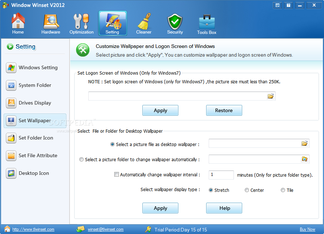The width and height of the screenshot is (324, 234).
Task: Click the key icon beside Trial Period
Action: [x=148, y=229]
